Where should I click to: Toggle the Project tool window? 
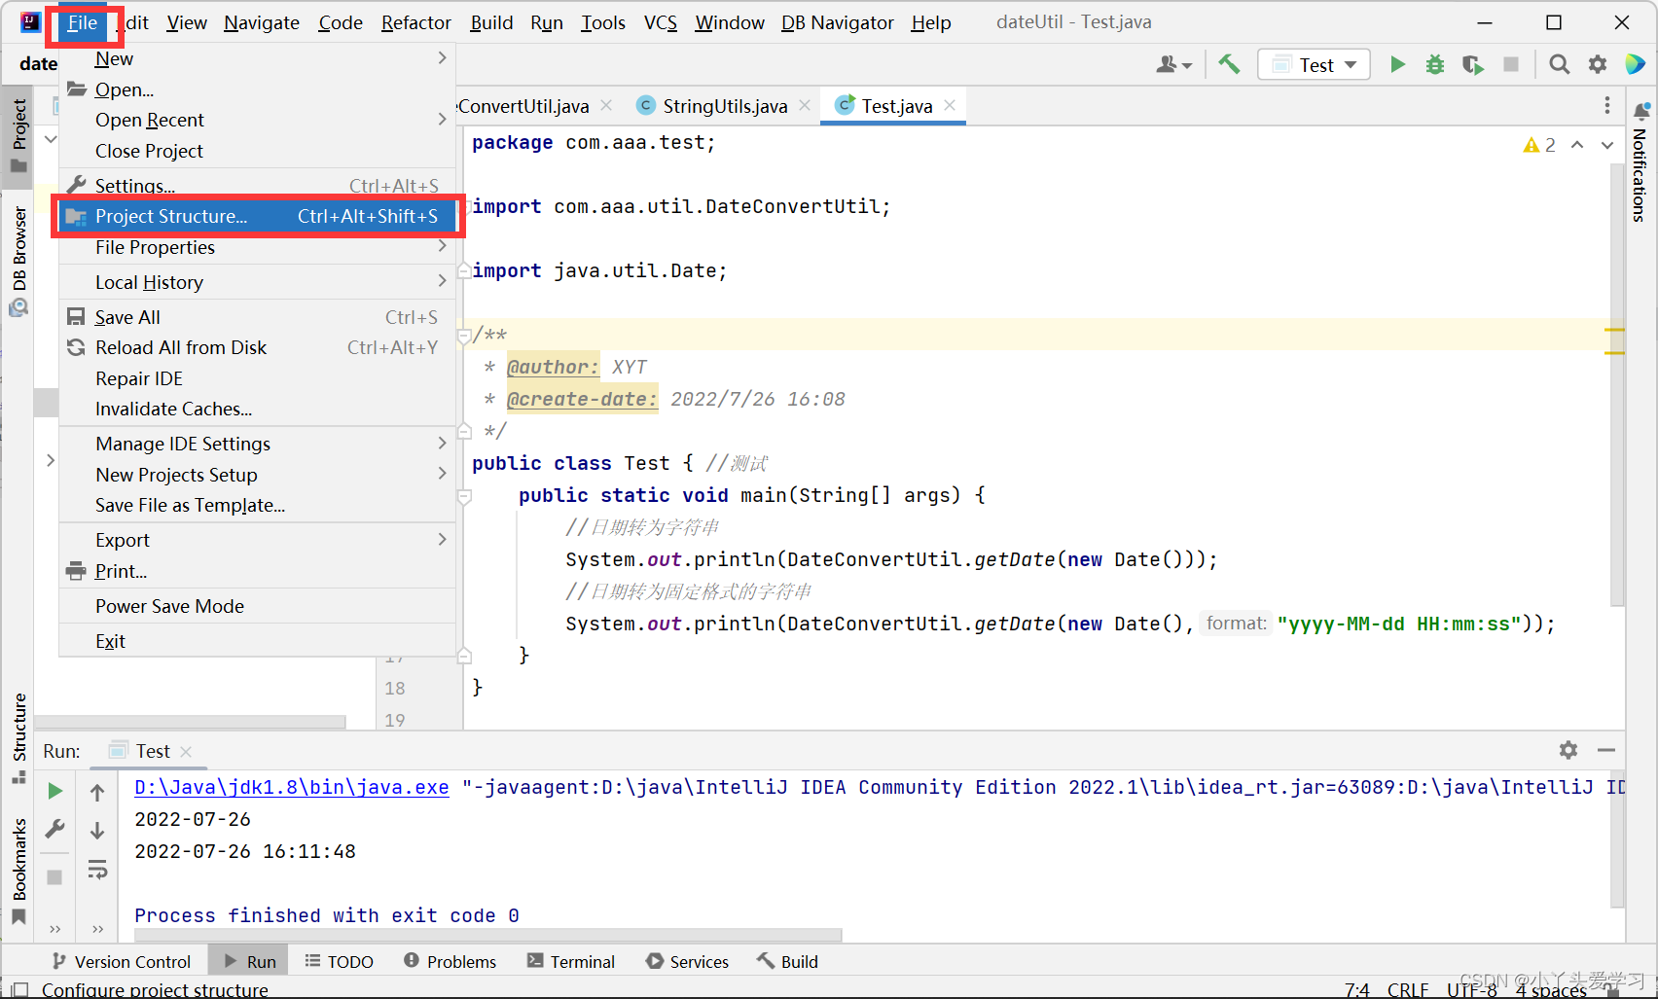pyautogui.click(x=18, y=134)
